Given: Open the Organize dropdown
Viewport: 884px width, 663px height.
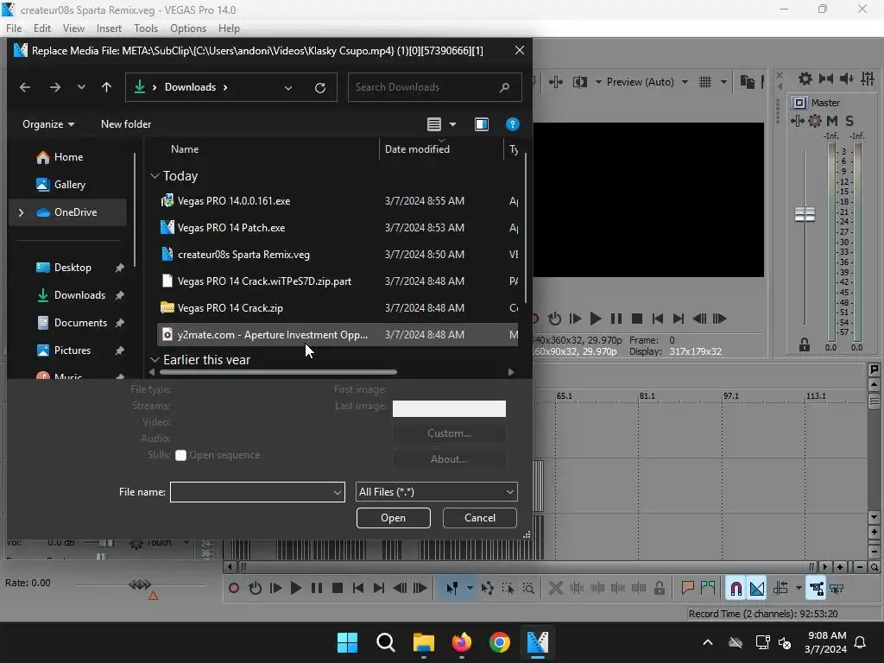Looking at the screenshot, I should click(x=48, y=124).
